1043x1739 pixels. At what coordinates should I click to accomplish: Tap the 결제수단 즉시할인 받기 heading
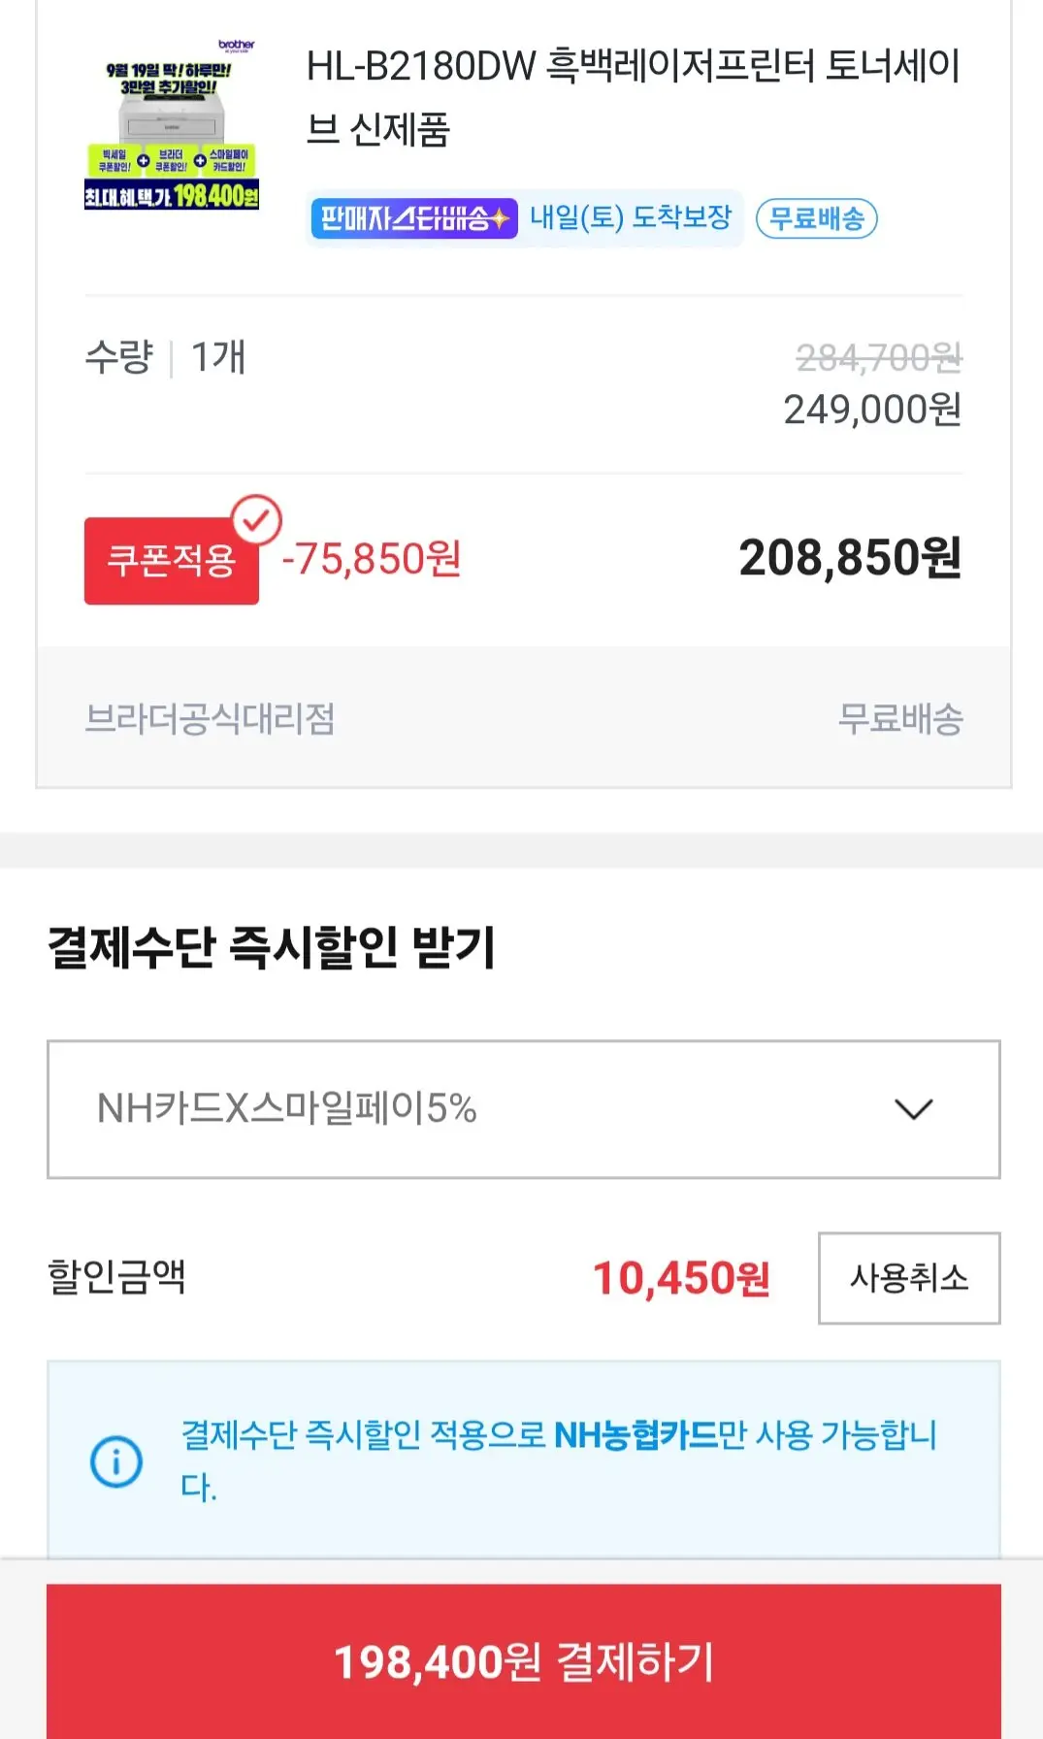tap(272, 947)
